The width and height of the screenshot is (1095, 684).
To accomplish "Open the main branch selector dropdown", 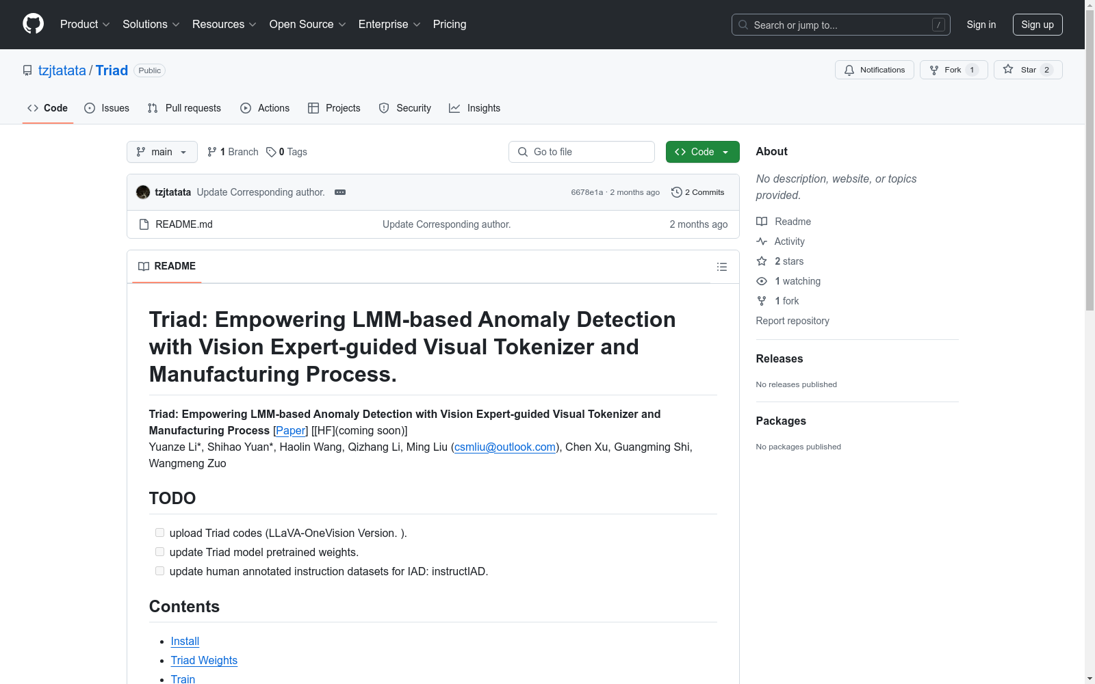I will click(162, 152).
